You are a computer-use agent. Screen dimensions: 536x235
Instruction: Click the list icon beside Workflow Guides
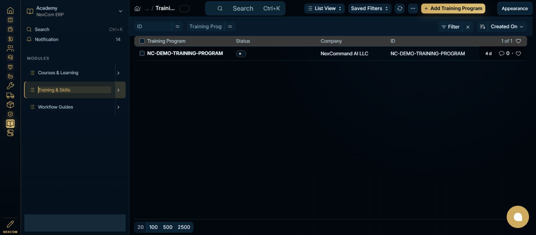click(32, 107)
